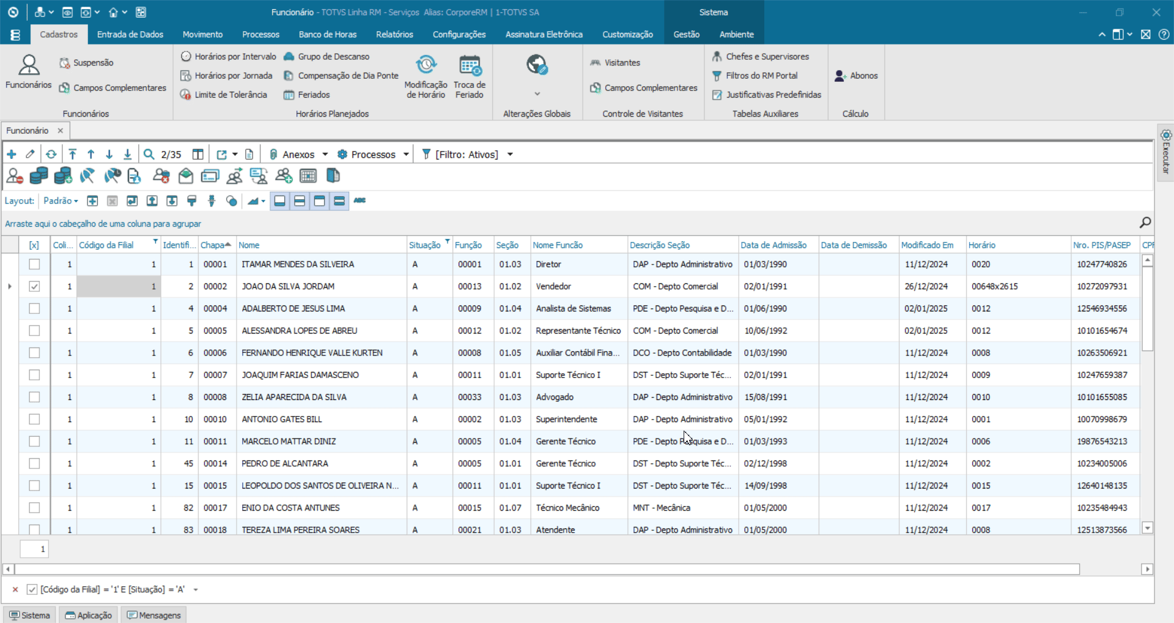Click the pin layout icon
The height and width of the screenshot is (623, 1174).
[212, 200]
